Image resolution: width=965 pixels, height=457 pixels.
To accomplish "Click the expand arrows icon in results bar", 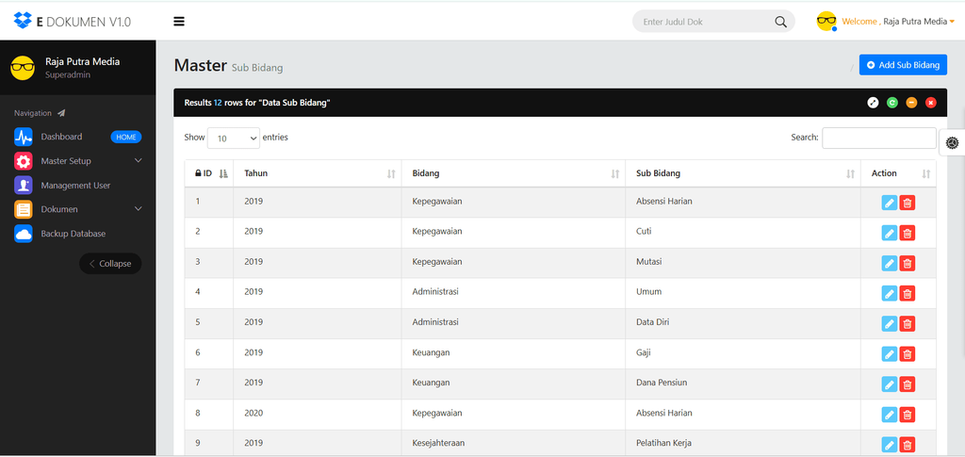I will coord(873,103).
